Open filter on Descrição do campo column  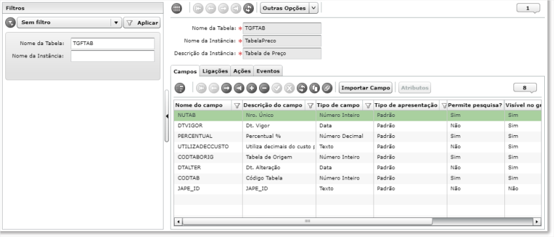click(x=311, y=106)
